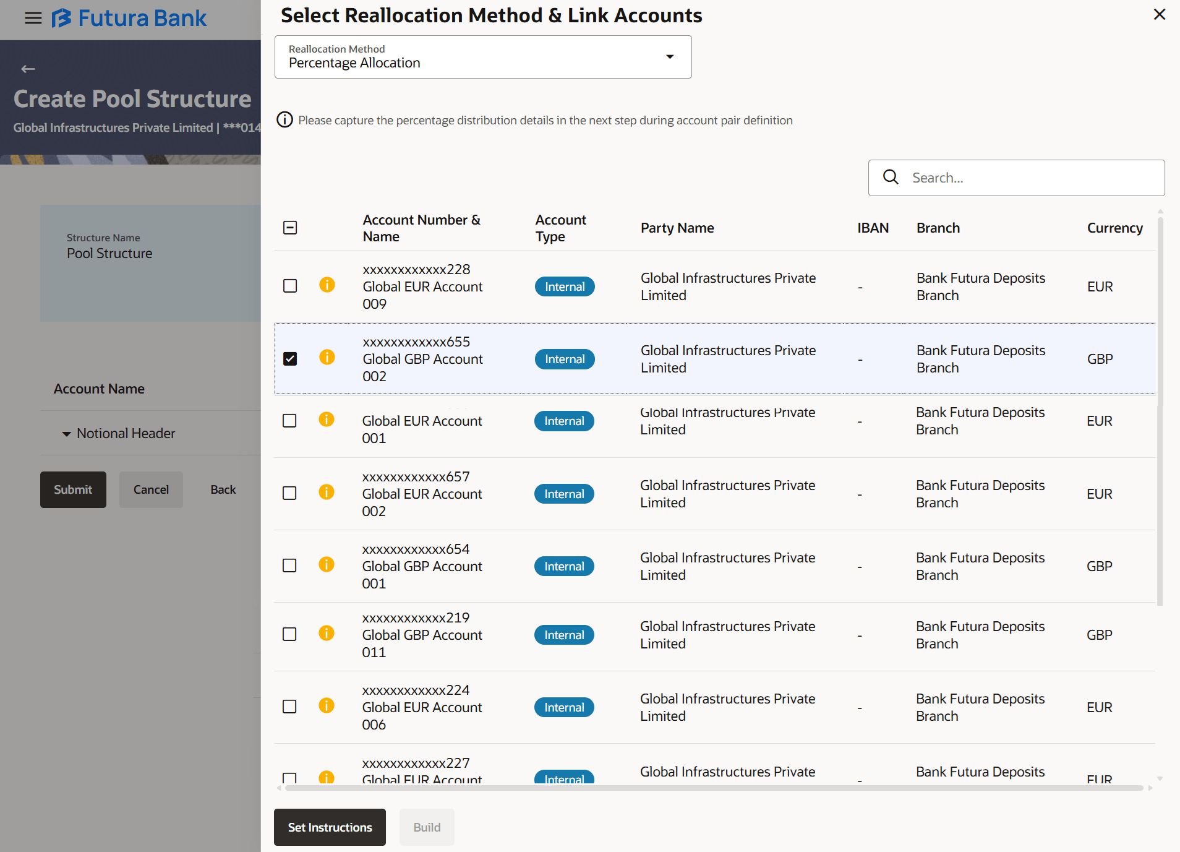Check the Global EUR Account 009 checkbox
Screen dimensions: 1180x852
pos(290,286)
